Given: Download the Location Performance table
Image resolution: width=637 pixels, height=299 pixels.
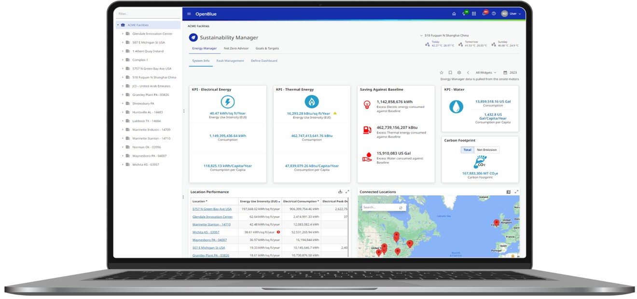Looking at the screenshot, I should coord(340,192).
